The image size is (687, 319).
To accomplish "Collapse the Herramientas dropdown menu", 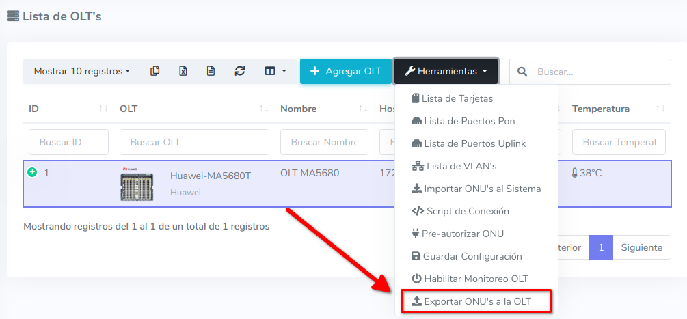I will click(446, 71).
